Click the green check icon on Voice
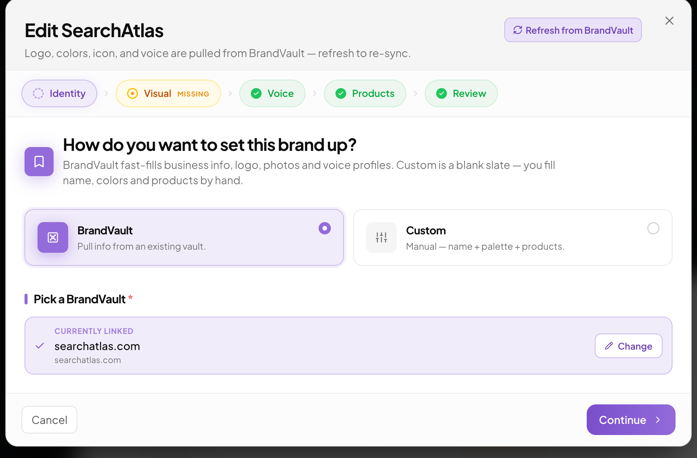The width and height of the screenshot is (697, 458). coord(256,93)
